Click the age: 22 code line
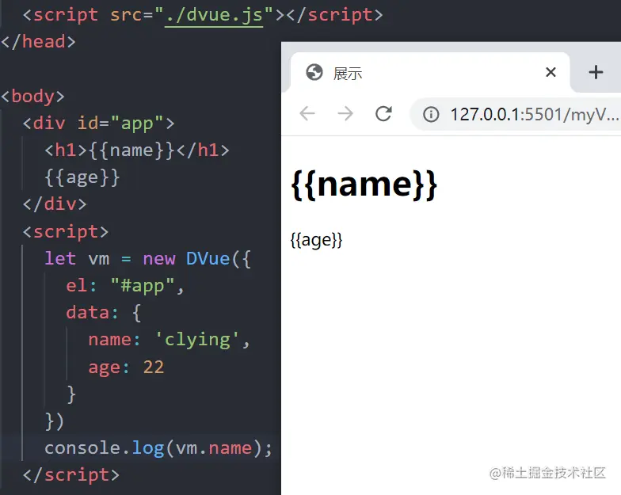The image size is (621, 495). point(126,367)
